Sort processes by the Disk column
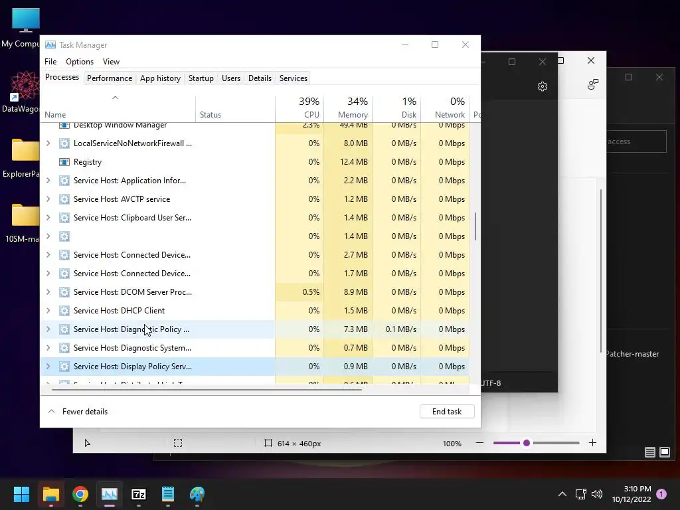The height and width of the screenshot is (510, 680). tap(397, 108)
